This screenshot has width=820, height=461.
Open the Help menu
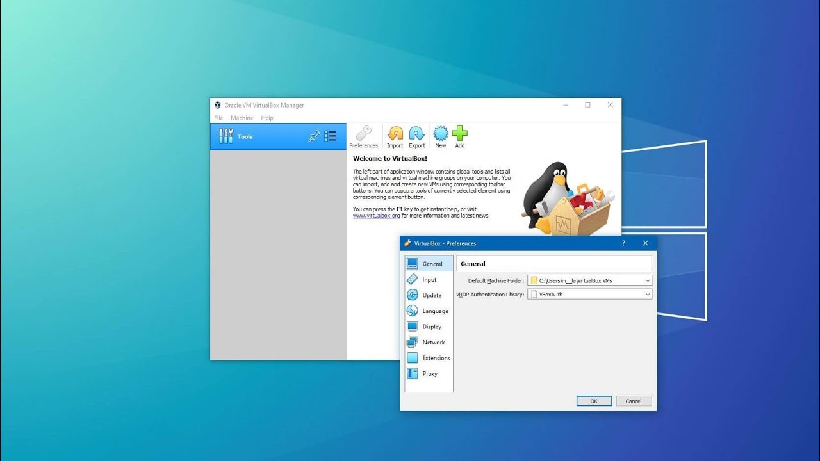(267, 118)
